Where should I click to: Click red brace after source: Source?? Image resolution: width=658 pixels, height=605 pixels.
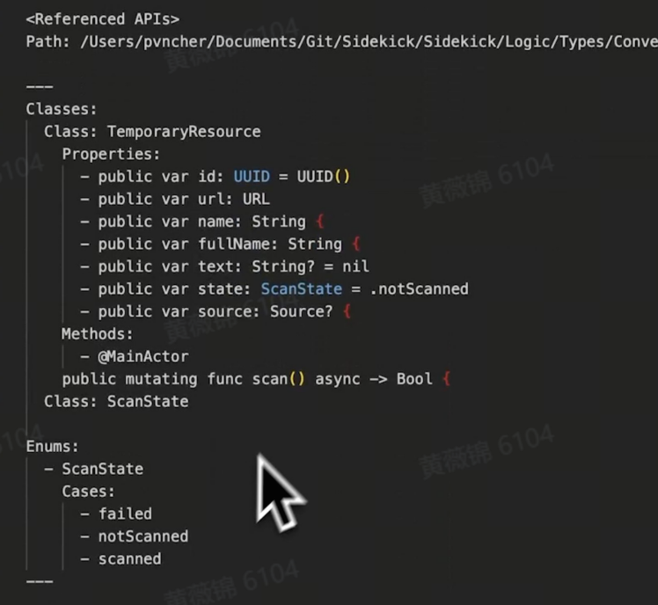point(347,311)
